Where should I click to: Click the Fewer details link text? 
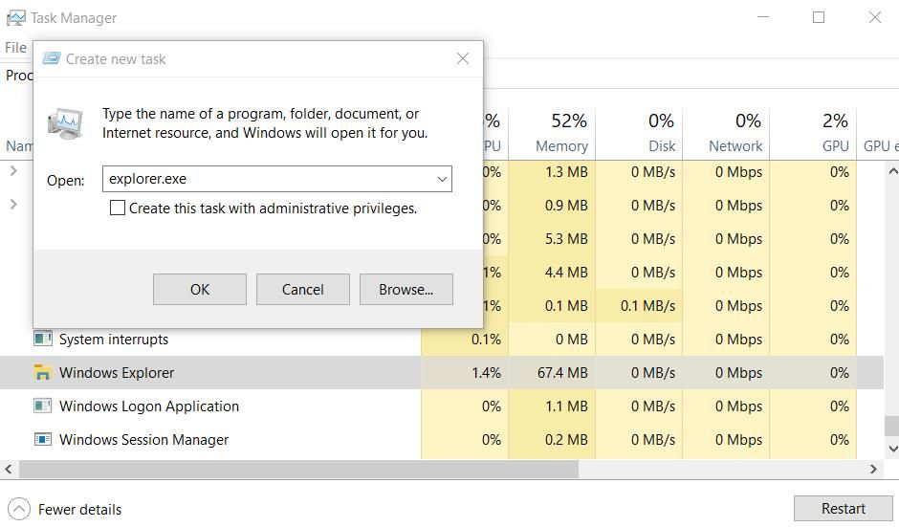click(x=79, y=509)
